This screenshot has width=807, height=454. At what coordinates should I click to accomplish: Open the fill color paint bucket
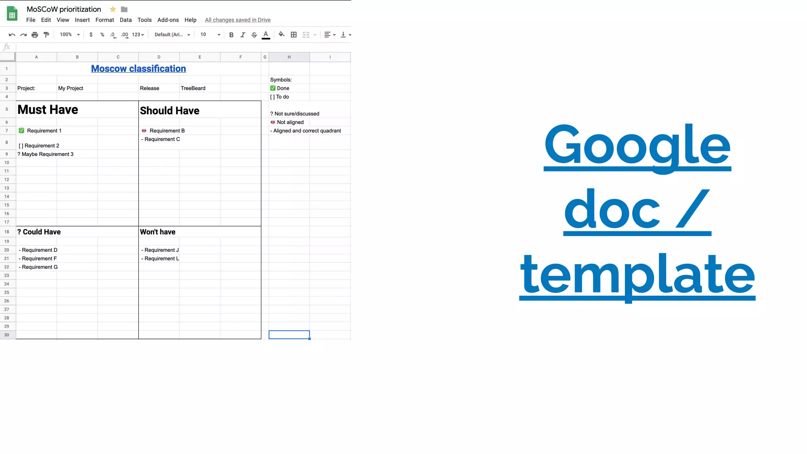pyautogui.click(x=281, y=35)
